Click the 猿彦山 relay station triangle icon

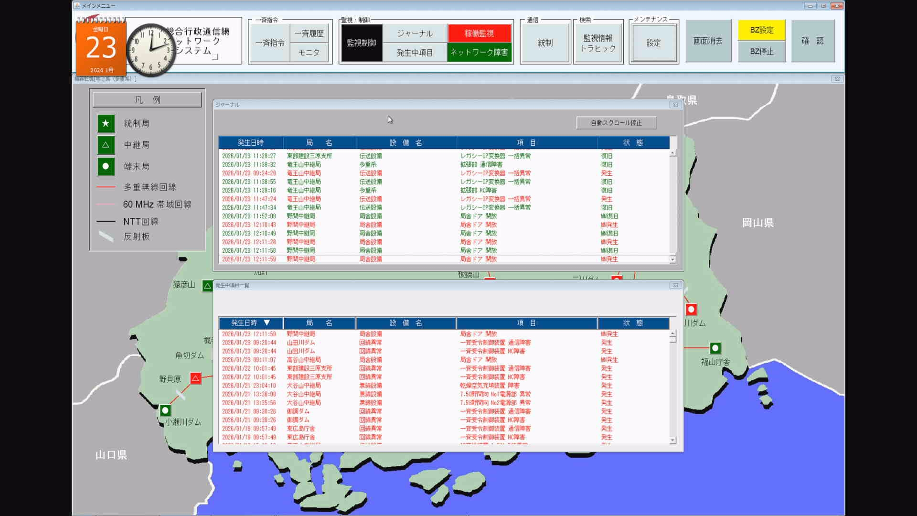tap(207, 286)
